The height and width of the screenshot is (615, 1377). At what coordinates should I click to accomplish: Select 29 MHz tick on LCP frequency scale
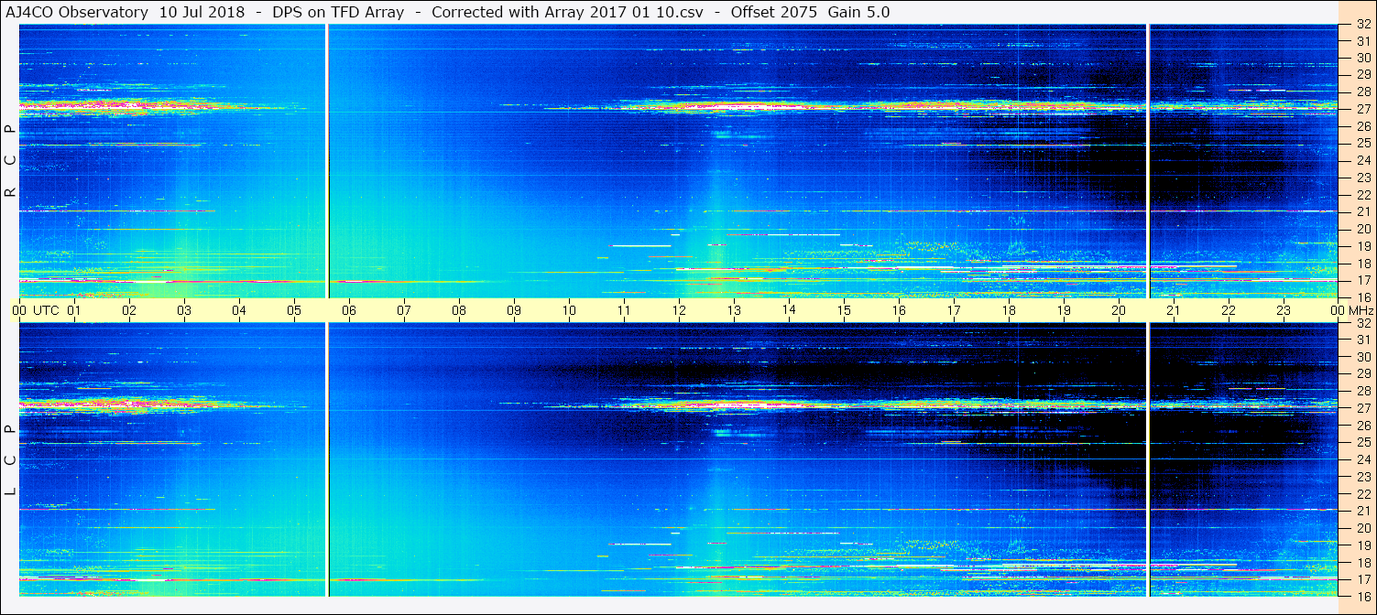point(1362,374)
